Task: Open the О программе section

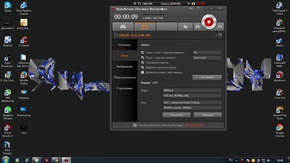Action: pos(125,88)
